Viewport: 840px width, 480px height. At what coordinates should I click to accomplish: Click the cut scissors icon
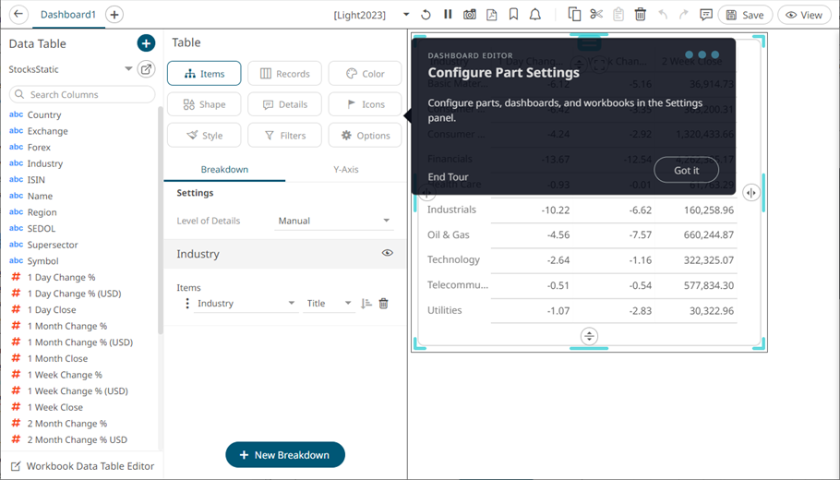pyautogui.click(x=596, y=15)
